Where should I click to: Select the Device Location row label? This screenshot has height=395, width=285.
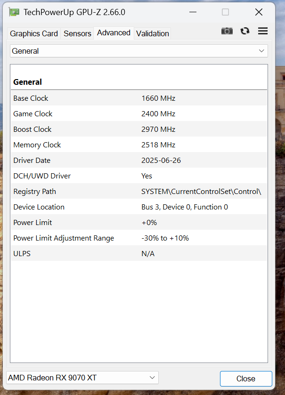click(x=39, y=207)
